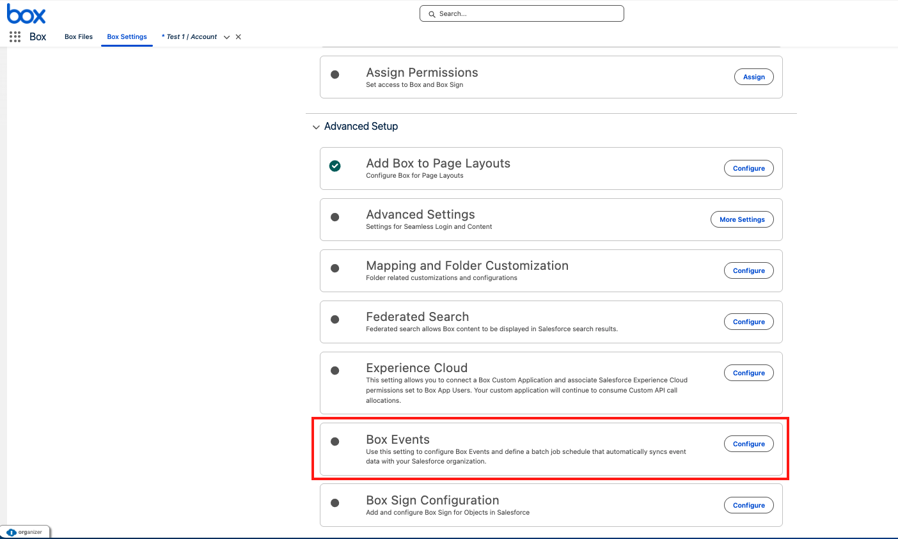Viewport: 898px width, 539px height.
Task: Click the status dot next to Federated Search
Action: (x=335, y=320)
